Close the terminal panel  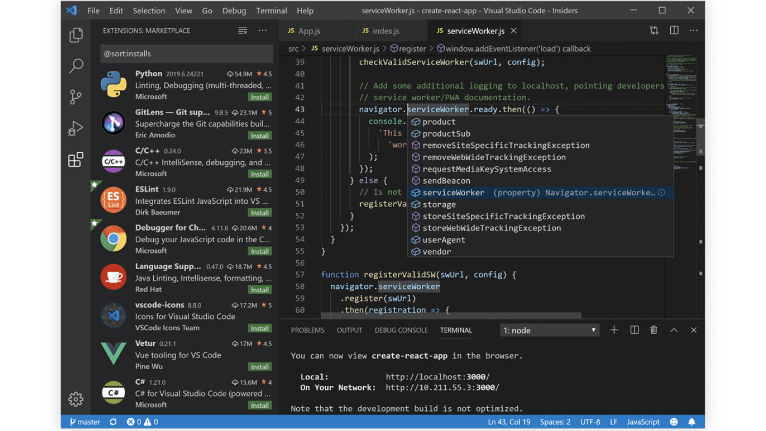(694, 330)
